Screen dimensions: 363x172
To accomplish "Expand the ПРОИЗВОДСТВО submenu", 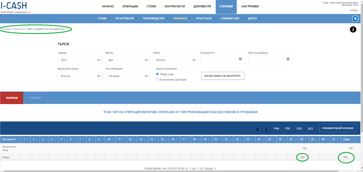I will click(155, 19).
